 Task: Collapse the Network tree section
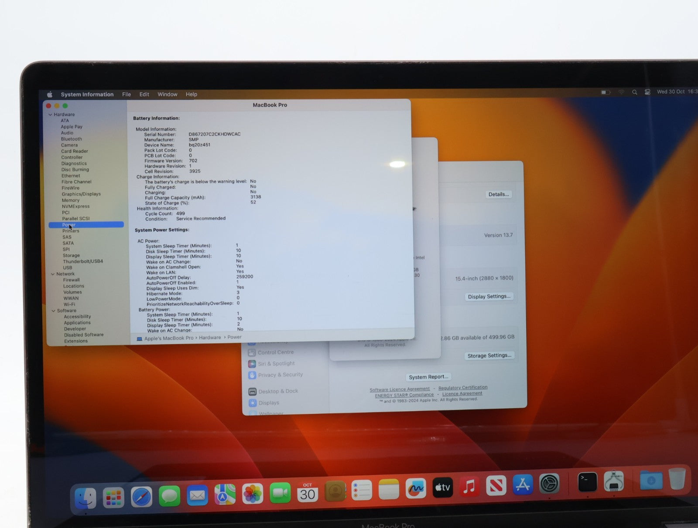point(53,274)
